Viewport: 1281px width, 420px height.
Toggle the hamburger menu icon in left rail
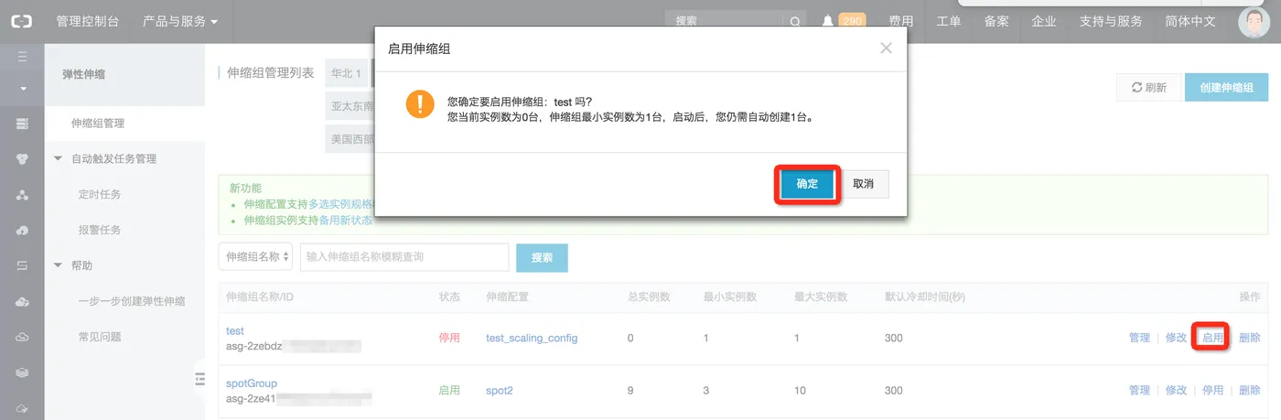click(22, 57)
